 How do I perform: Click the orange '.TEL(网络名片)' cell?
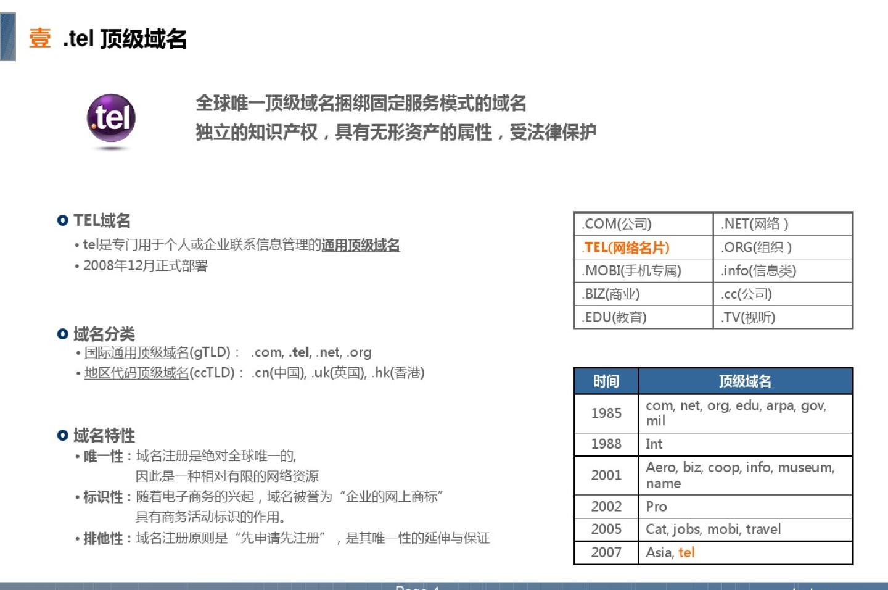pos(643,247)
